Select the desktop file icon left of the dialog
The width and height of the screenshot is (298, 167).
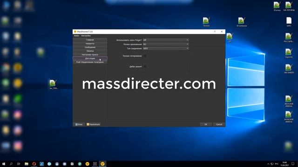tap(53, 84)
